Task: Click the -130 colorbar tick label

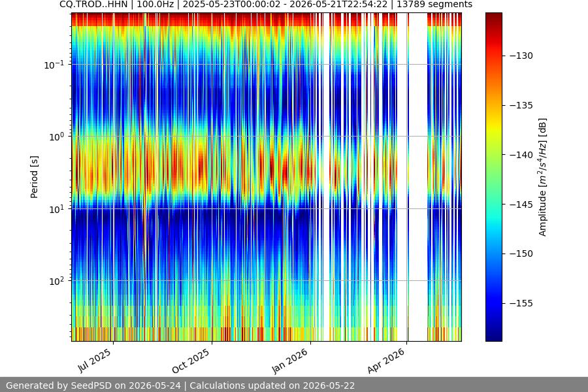Action: [x=521, y=56]
